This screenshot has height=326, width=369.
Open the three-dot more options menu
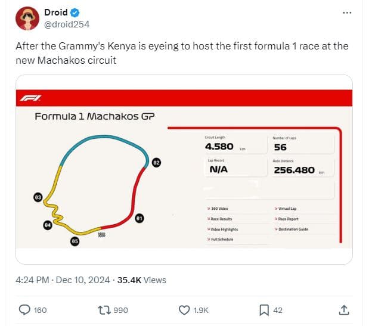[348, 13]
